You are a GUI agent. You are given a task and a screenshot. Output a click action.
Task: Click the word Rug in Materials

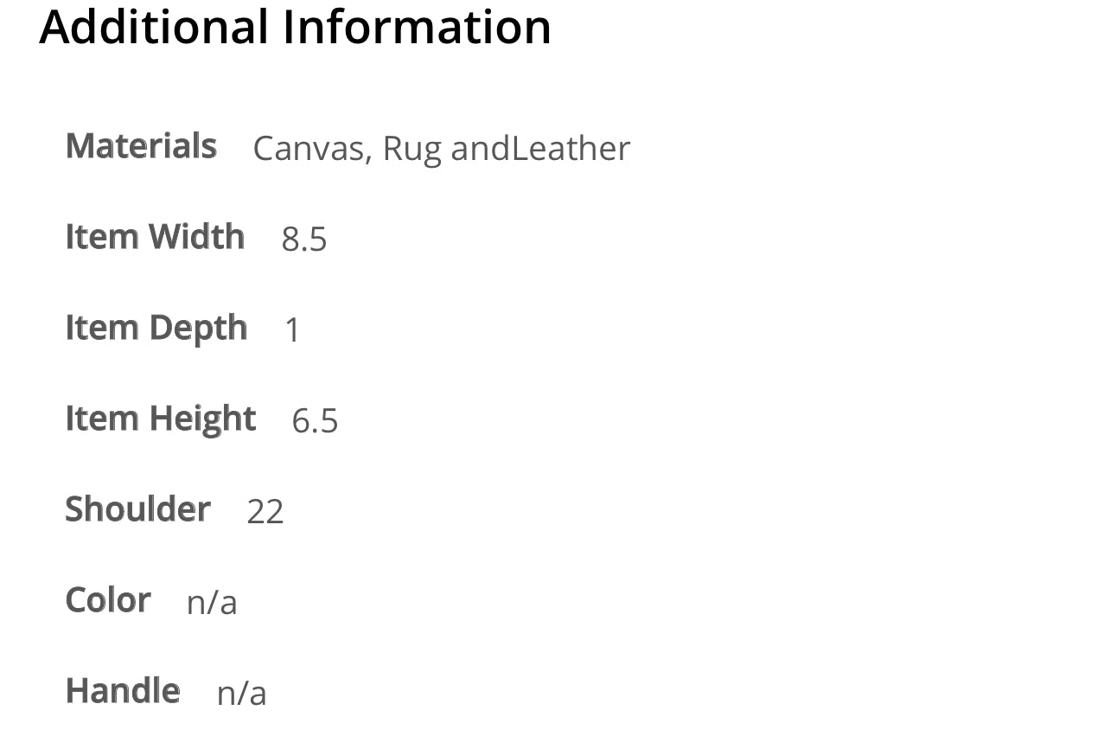tap(412, 150)
